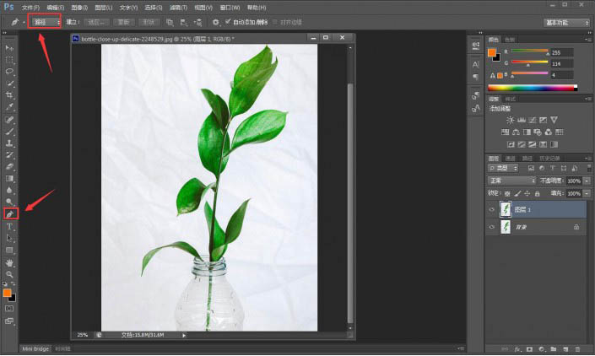
Task: Select the Type tool
Action: 9,227
